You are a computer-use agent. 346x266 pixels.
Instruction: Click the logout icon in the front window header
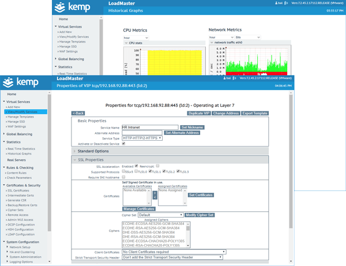point(234,78)
